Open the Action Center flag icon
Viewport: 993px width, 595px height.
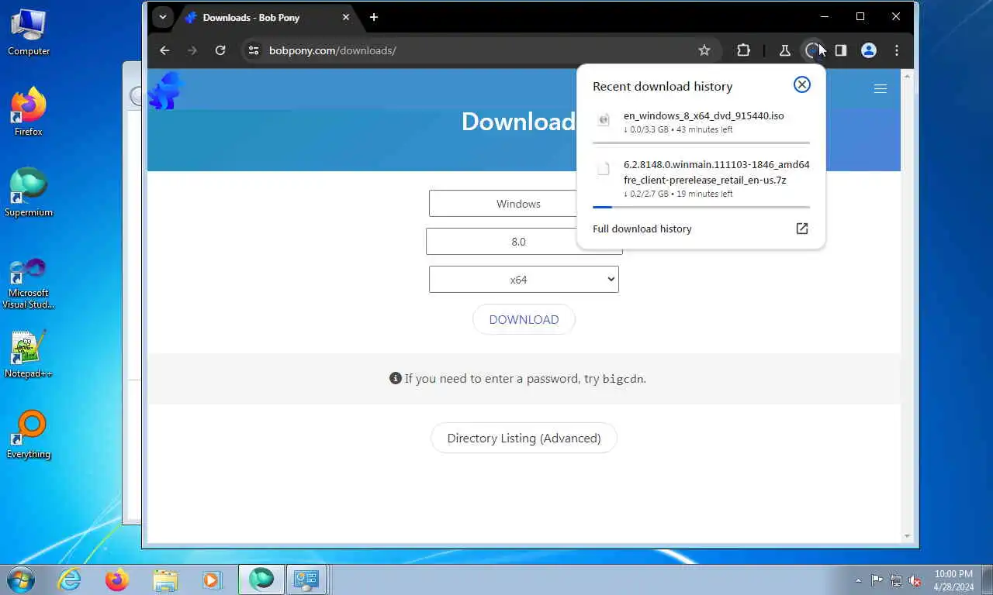click(877, 580)
